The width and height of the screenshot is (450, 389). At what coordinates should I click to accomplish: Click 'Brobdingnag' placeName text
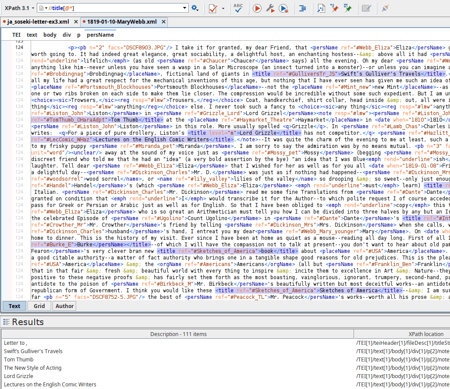(x=106, y=74)
